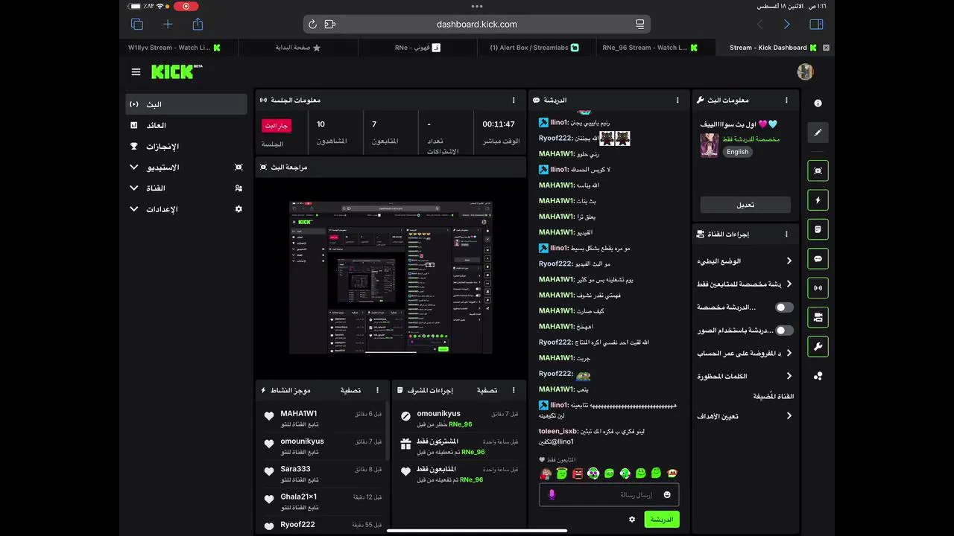Switch to the start page (صفحة البداية) tab
The width and height of the screenshot is (954, 536).
[298, 48]
